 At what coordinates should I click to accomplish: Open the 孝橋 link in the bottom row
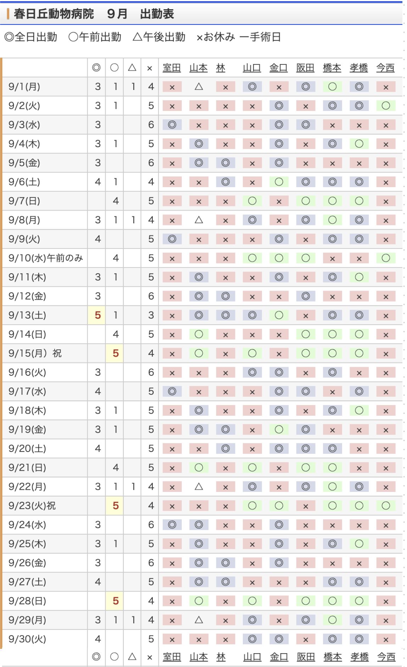pos(359,657)
